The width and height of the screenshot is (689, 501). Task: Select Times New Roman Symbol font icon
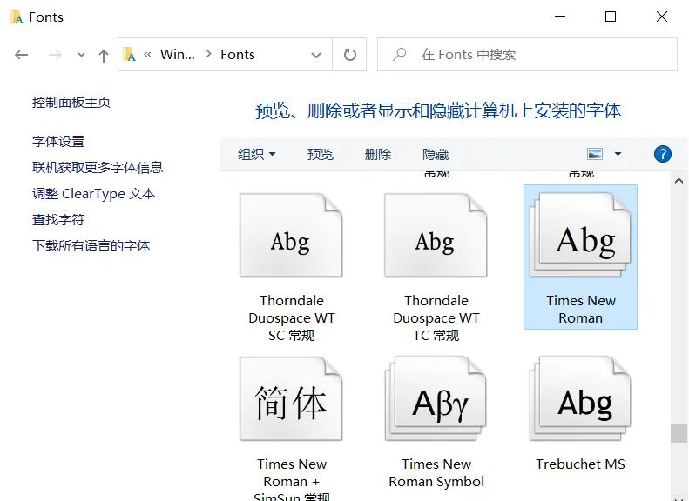[x=436, y=398]
